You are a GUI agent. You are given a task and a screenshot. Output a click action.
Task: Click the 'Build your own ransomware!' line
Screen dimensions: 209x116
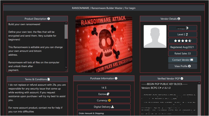pos(24,24)
